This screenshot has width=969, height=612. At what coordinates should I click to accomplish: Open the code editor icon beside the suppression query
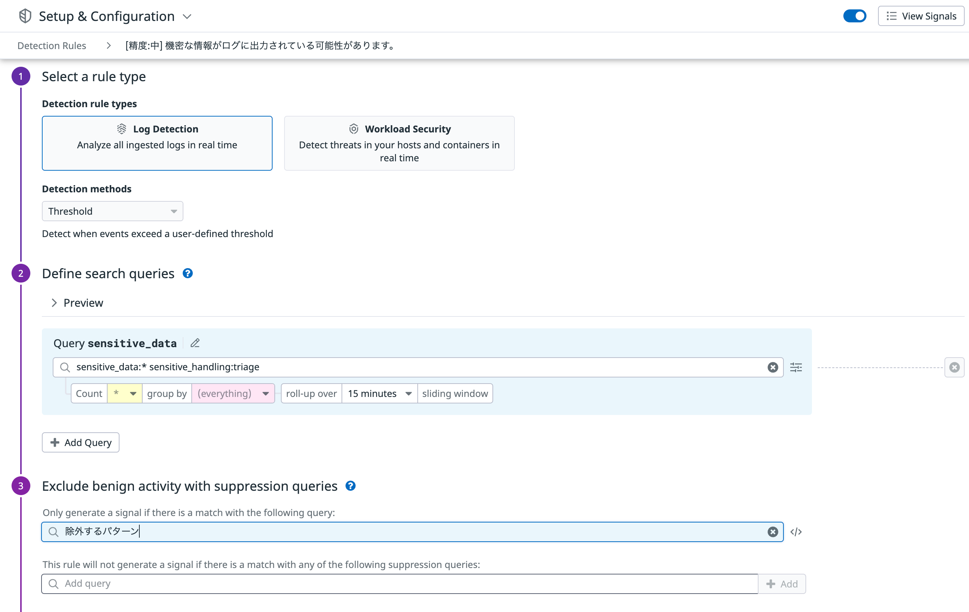pos(796,532)
